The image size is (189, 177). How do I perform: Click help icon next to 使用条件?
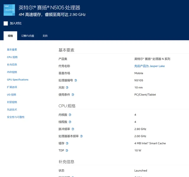pos(73,95)
